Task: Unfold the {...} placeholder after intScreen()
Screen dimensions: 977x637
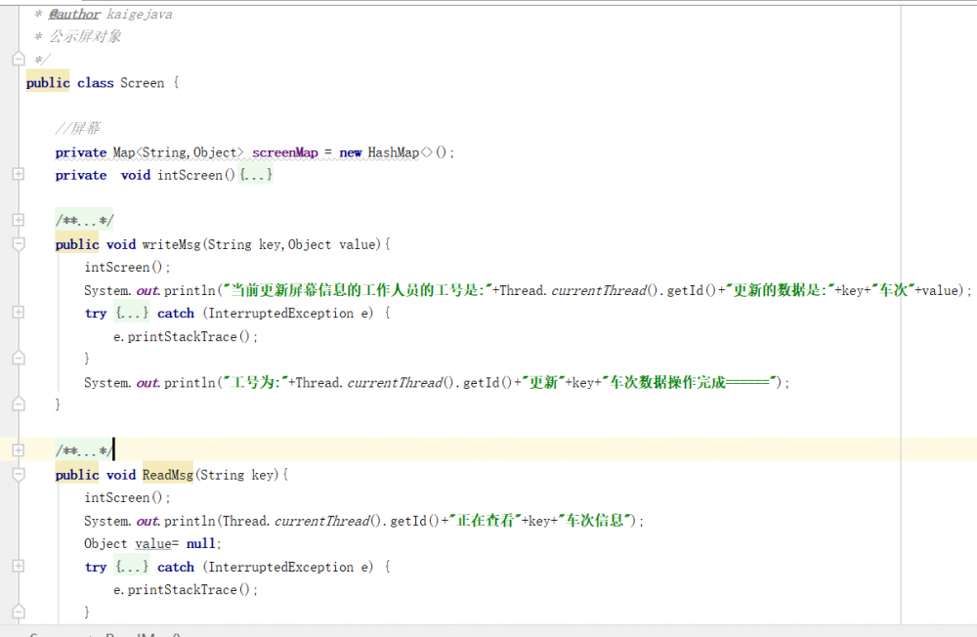Action: click(256, 175)
